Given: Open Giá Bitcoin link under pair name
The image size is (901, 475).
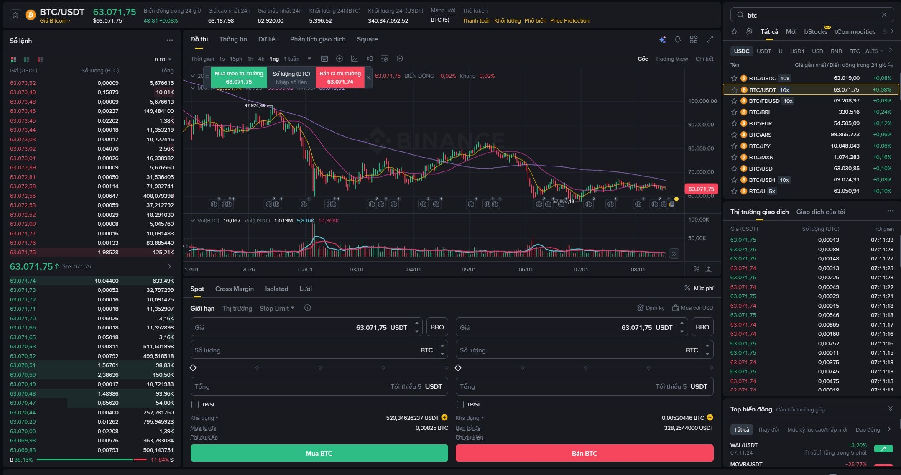Looking at the screenshot, I should [x=55, y=21].
